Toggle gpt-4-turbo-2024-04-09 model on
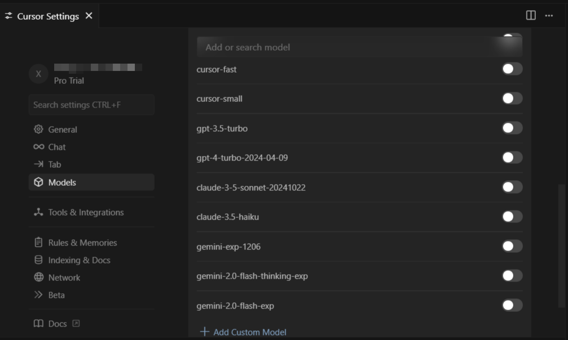 512,158
